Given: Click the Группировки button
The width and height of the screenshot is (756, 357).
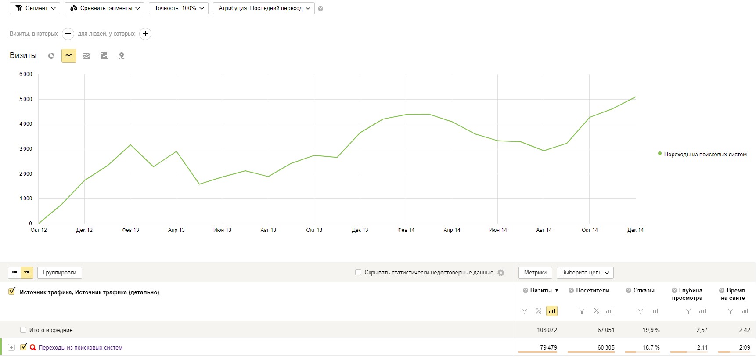Looking at the screenshot, I should point(60,273).
